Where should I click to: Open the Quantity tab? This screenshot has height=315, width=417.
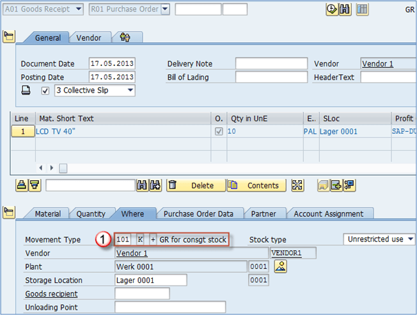91,214
